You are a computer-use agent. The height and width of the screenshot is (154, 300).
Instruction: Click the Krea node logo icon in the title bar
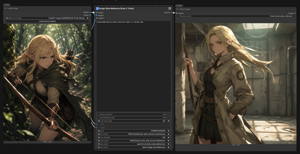click(x=97, y=8)
